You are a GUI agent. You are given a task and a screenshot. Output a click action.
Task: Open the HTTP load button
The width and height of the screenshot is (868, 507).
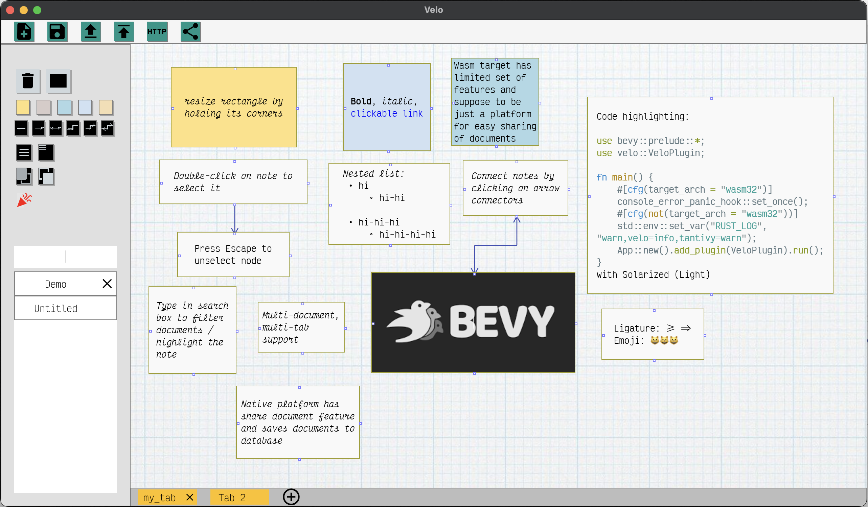(157, 32)
